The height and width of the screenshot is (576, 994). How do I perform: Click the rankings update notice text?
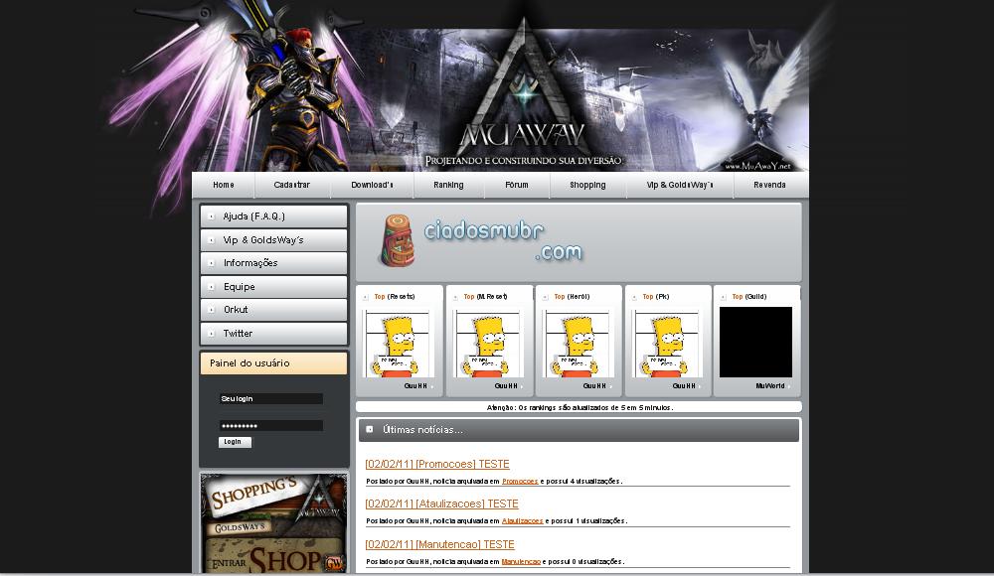[x=580, y=407]
